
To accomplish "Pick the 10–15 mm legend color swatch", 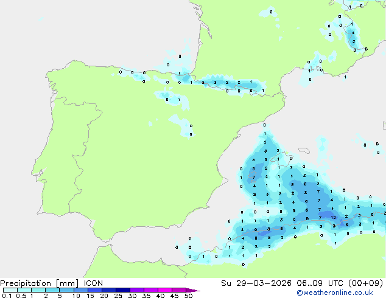I will [x=81, y=290].
